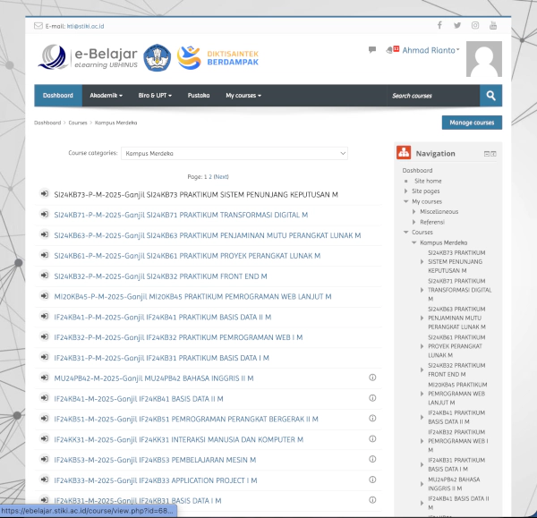The width and height of the screenshot is (537, 518).
Task: Click enrol icon beside PRAKTIKUM BASIS DATA II
Action: pyautogui.click(x=44, y=316)
